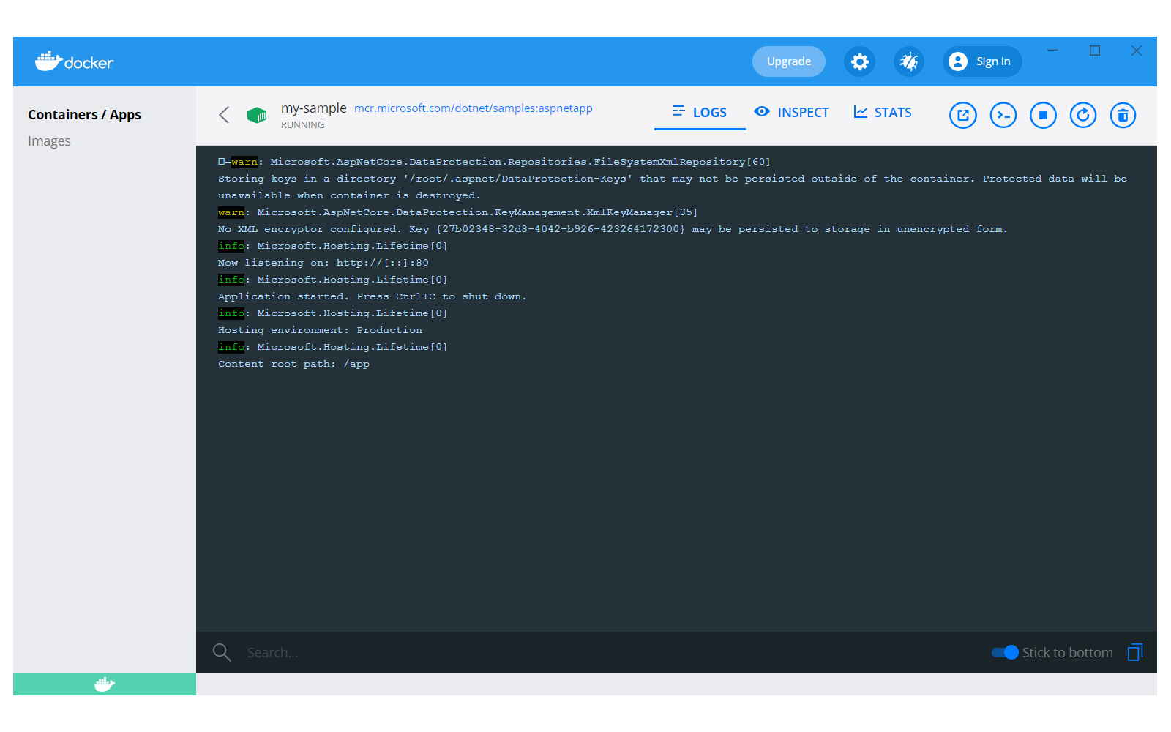
Task: Open the troubleshoot bug icon
Action: tap(909, 61)
